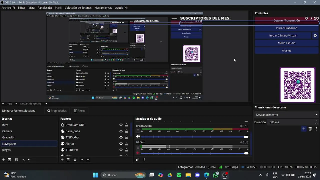Open File Explorer from the taskbar

click(x=188, y=175)
